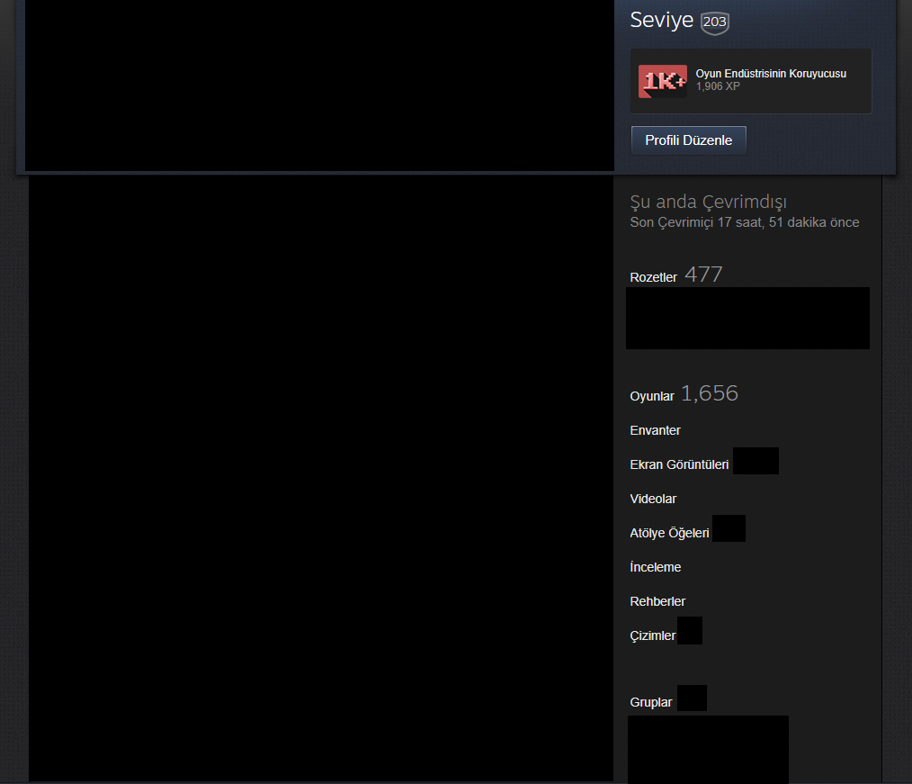
Task: Open the Rehberler guides link
Action: click(657, 601)
